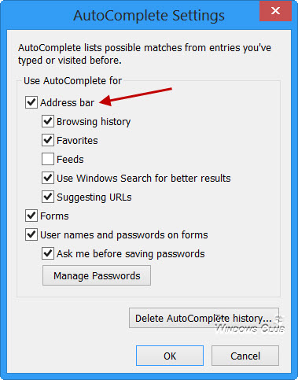Toggle the Forms checkbox

pyautogui.click(x=31, y=216)
